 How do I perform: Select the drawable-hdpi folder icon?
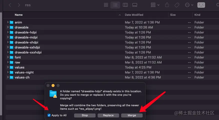tap(12, 32)
